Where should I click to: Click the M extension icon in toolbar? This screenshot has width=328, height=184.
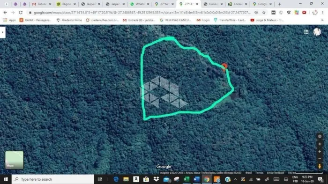coord(273,13)
